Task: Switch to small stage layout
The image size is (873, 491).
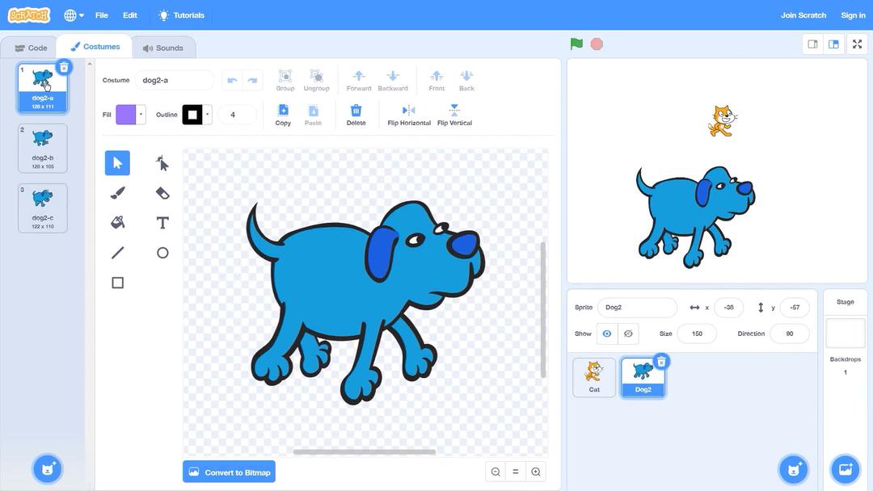Action: point(813,44)
